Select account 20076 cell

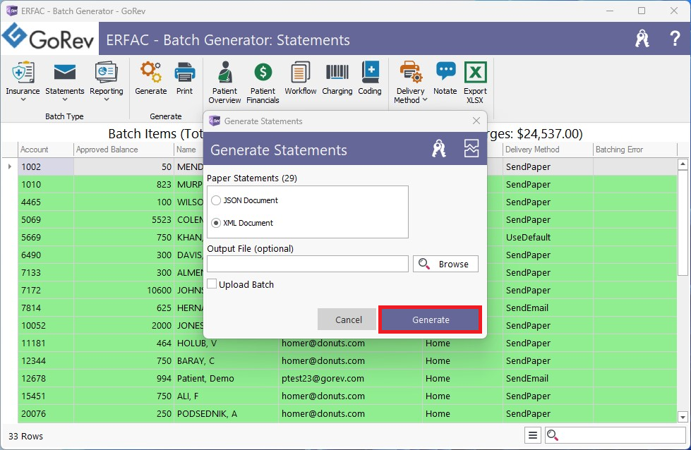point(46,413)
